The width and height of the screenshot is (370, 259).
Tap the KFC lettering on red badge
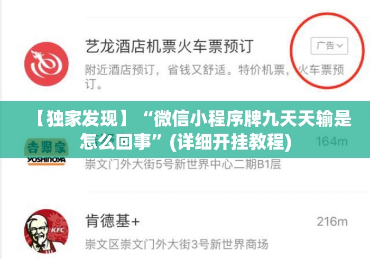point(58,230)
